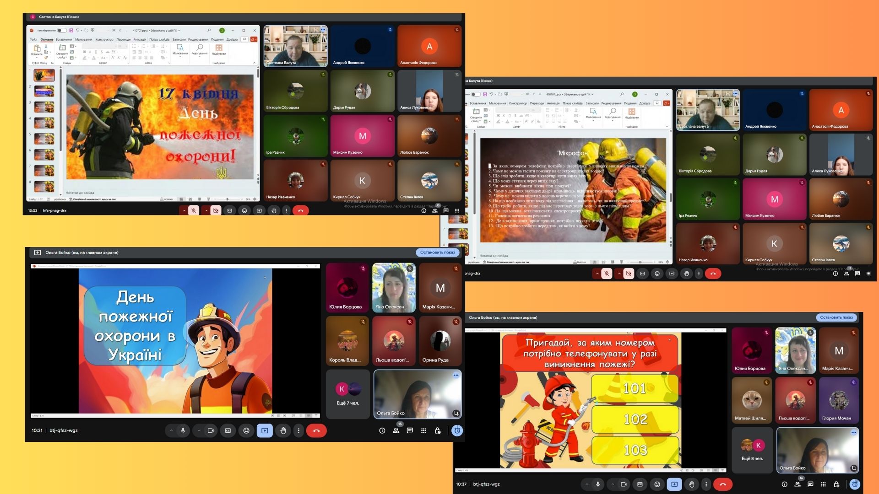This screenshot has height=494, width=879.
Task: Open video settings chevron in the 10:31 meeting
Action: coord(199,430)
